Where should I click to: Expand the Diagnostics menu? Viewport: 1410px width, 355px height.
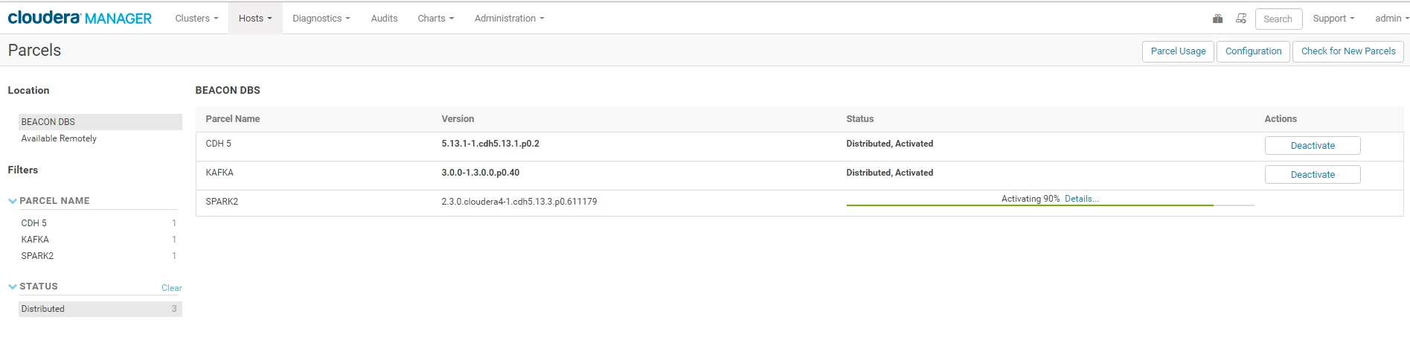click(321, 18)
